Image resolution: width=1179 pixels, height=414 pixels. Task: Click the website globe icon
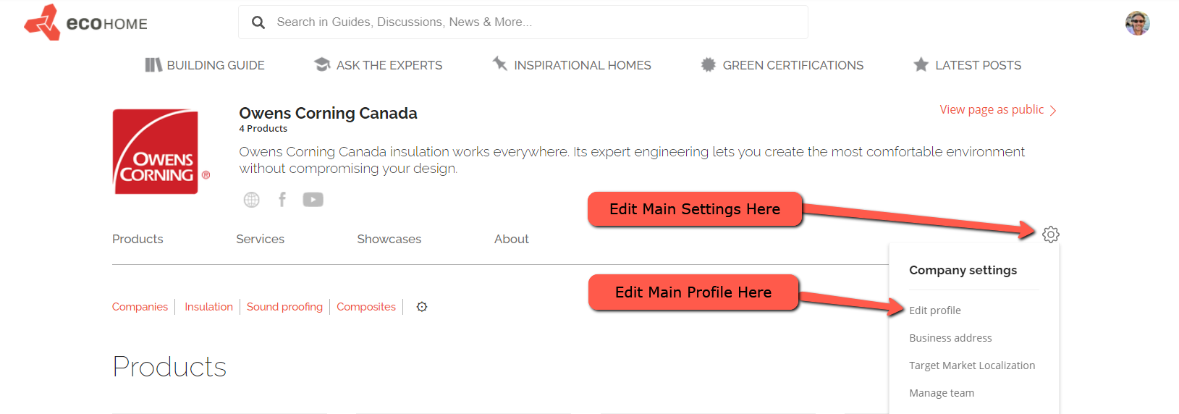251,200
